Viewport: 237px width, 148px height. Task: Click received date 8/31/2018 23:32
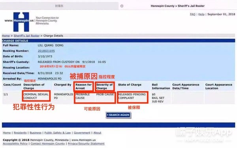50,73
